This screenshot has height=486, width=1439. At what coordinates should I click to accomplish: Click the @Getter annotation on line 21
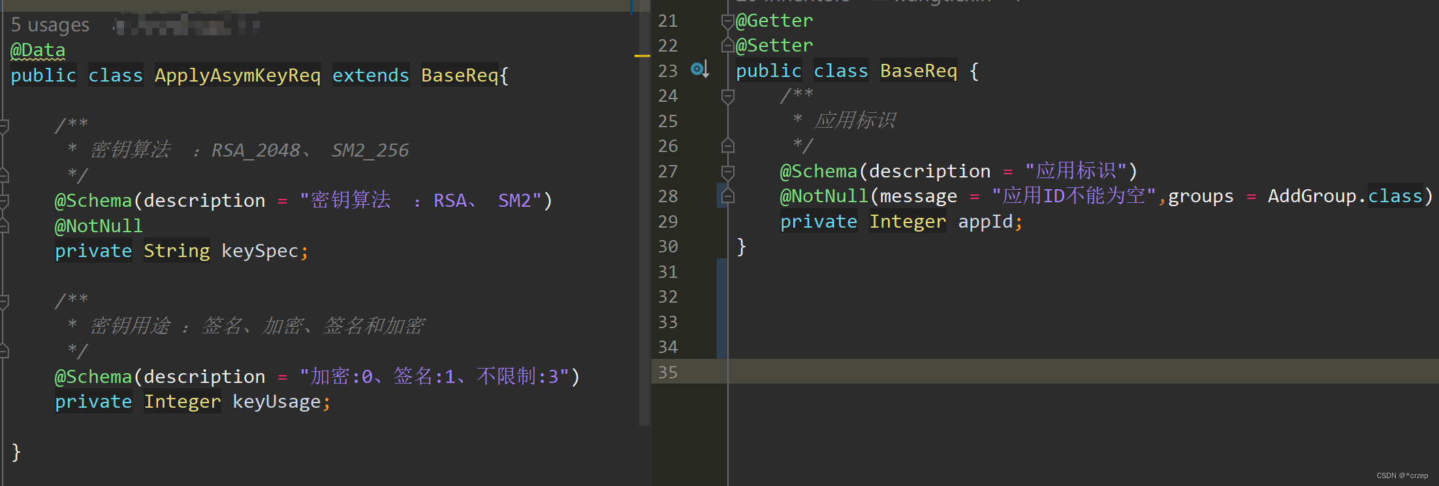pyautogui.click(x=774, y=21)
